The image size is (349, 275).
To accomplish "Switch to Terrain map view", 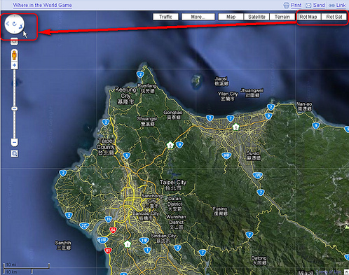I will point(282,17).
